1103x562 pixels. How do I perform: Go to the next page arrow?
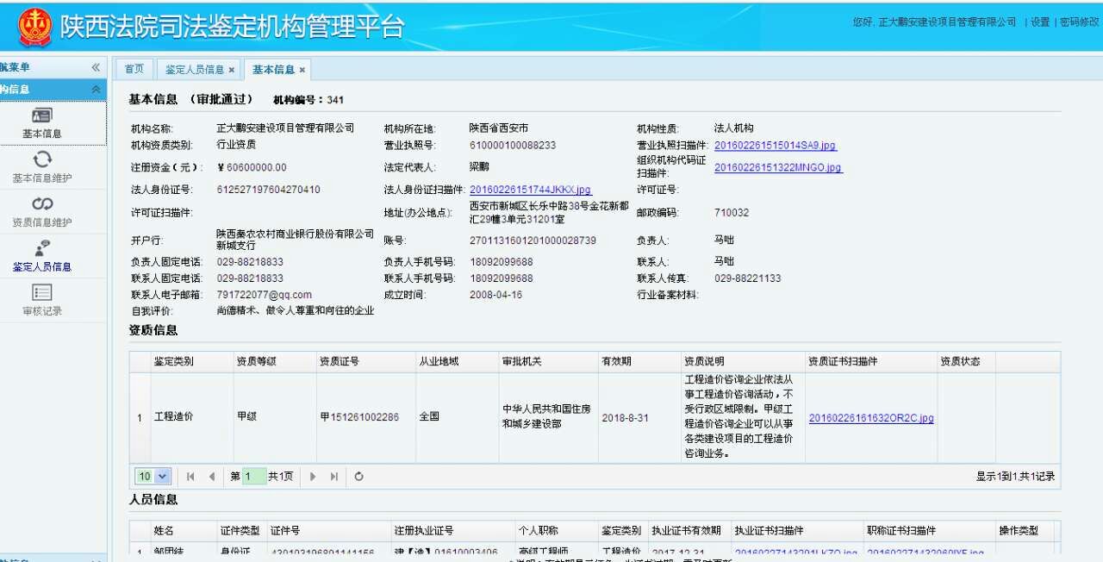coord(313,477)
